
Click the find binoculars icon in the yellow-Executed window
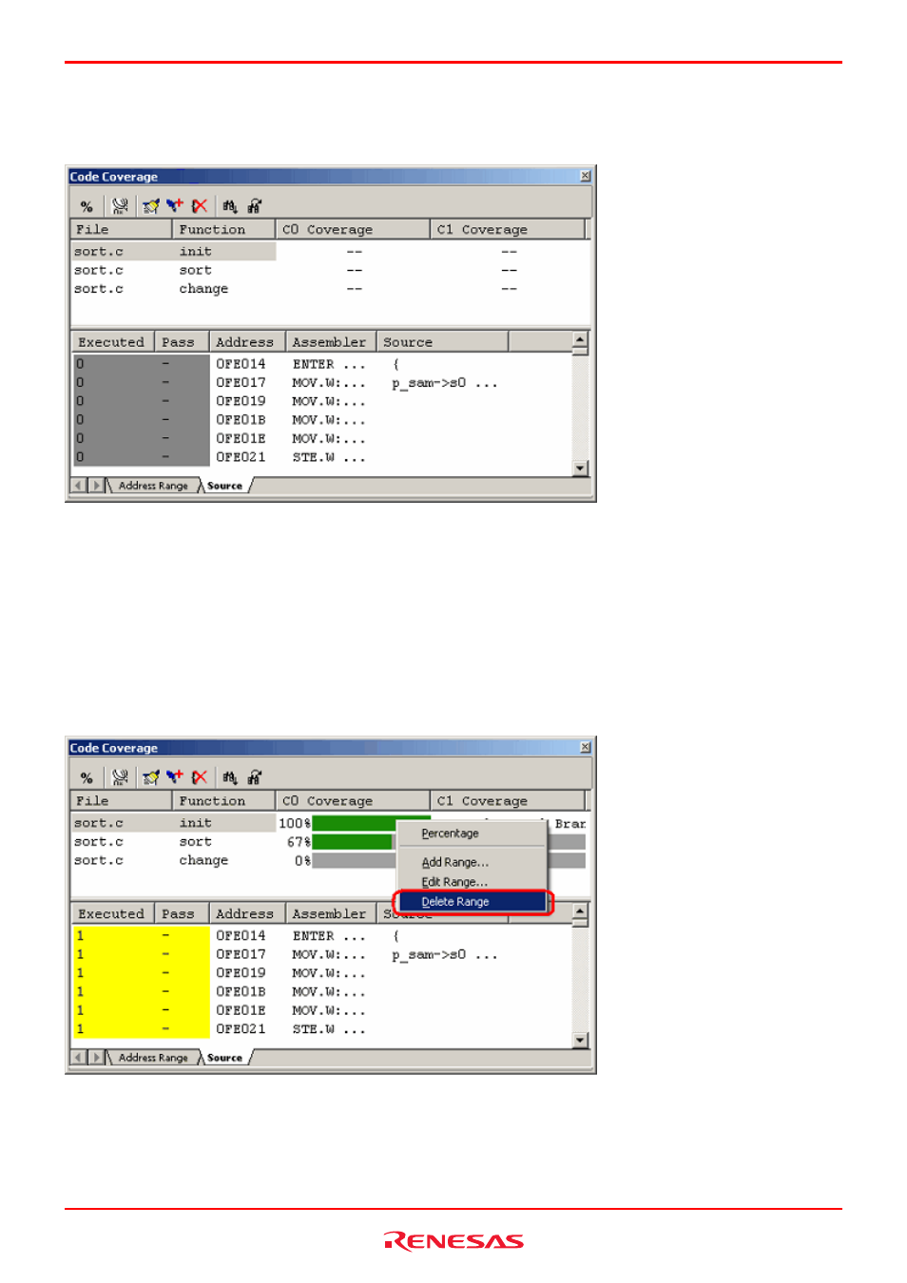click(x=229, y=777)
